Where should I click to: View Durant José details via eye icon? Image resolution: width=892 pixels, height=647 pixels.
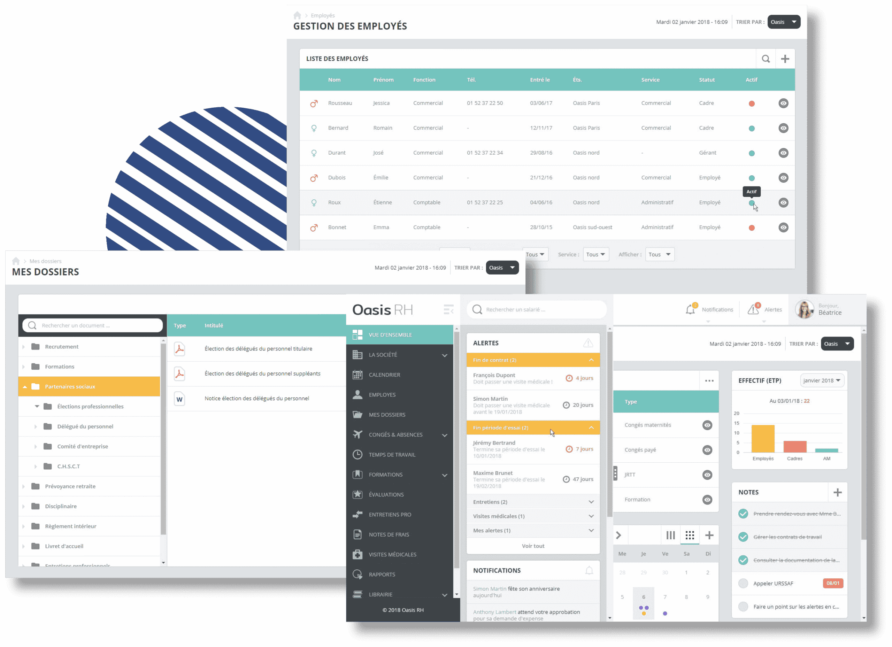coord(783,153)
